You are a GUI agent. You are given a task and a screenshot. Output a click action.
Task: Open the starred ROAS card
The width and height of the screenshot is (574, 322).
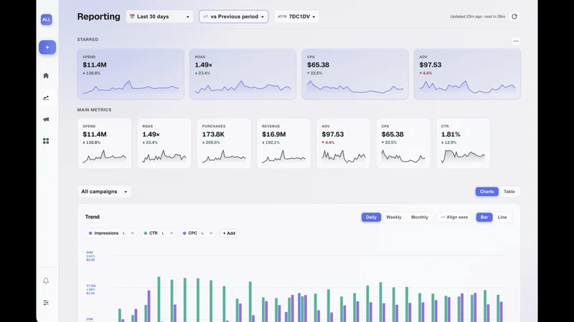[x=243, y=74]
